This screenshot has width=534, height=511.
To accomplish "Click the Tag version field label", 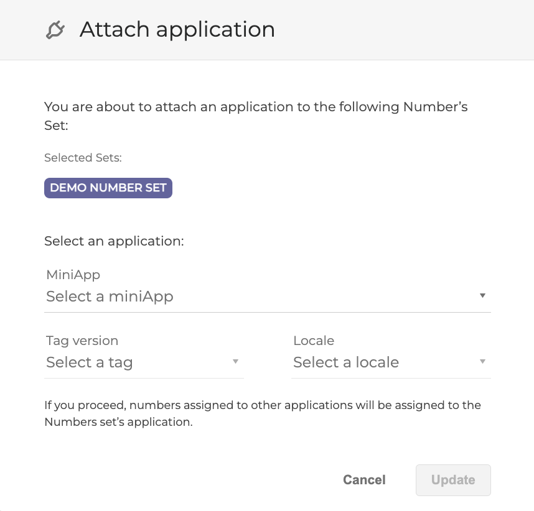I will (82, 341).
